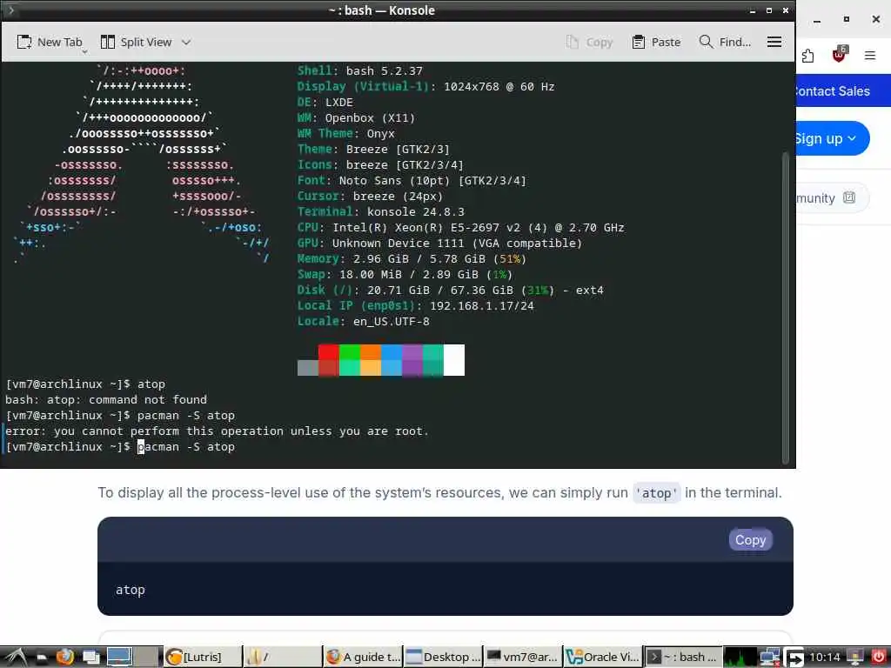Click the Contact Sales button

click(x=831, y=90)
